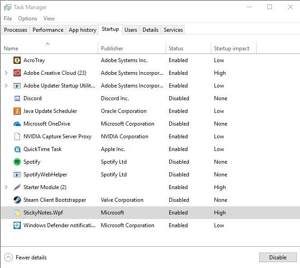300x268 pixels.
Task: Open the File menu
Action: click(x=8, y=19)
